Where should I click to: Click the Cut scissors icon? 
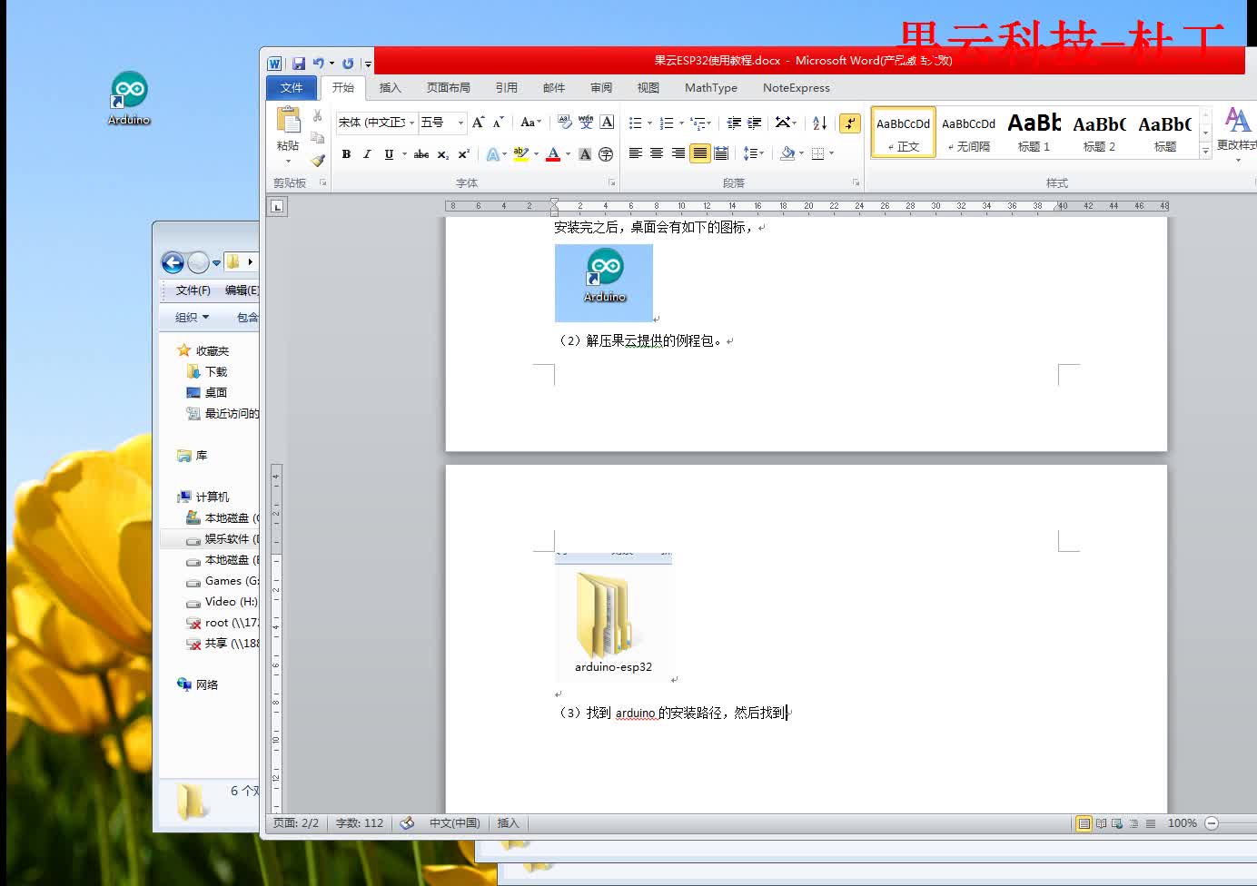tap(317, 116)
